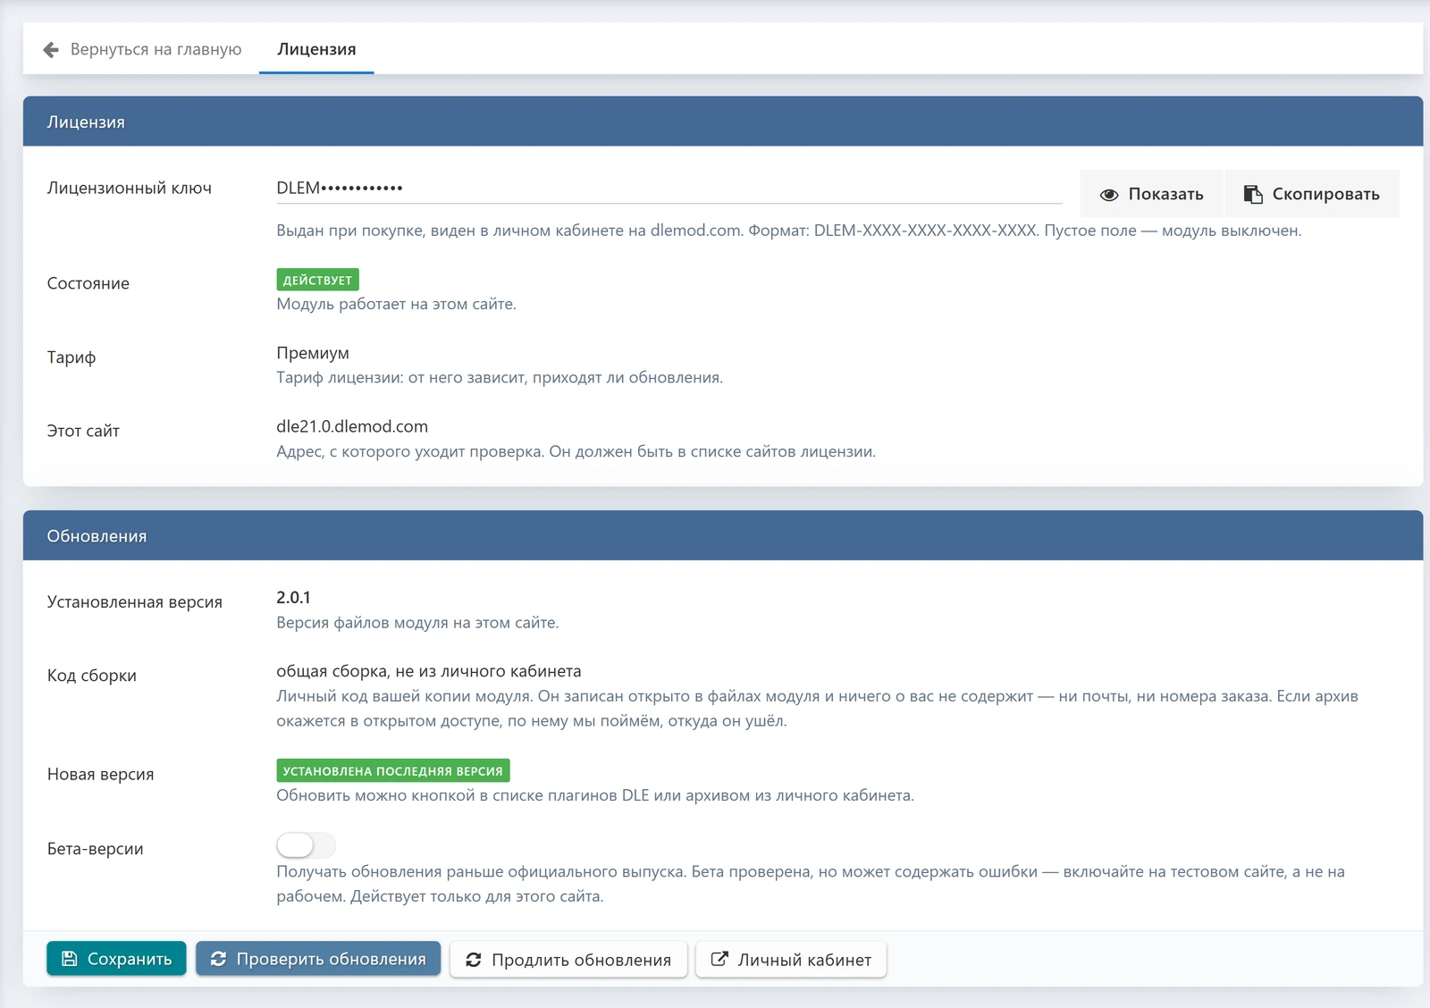Click the Лицензия section header
This screenshot has height=1008, width=1430.
723,122
